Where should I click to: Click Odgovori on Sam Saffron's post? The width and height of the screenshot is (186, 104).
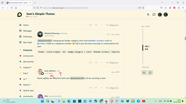112,88
